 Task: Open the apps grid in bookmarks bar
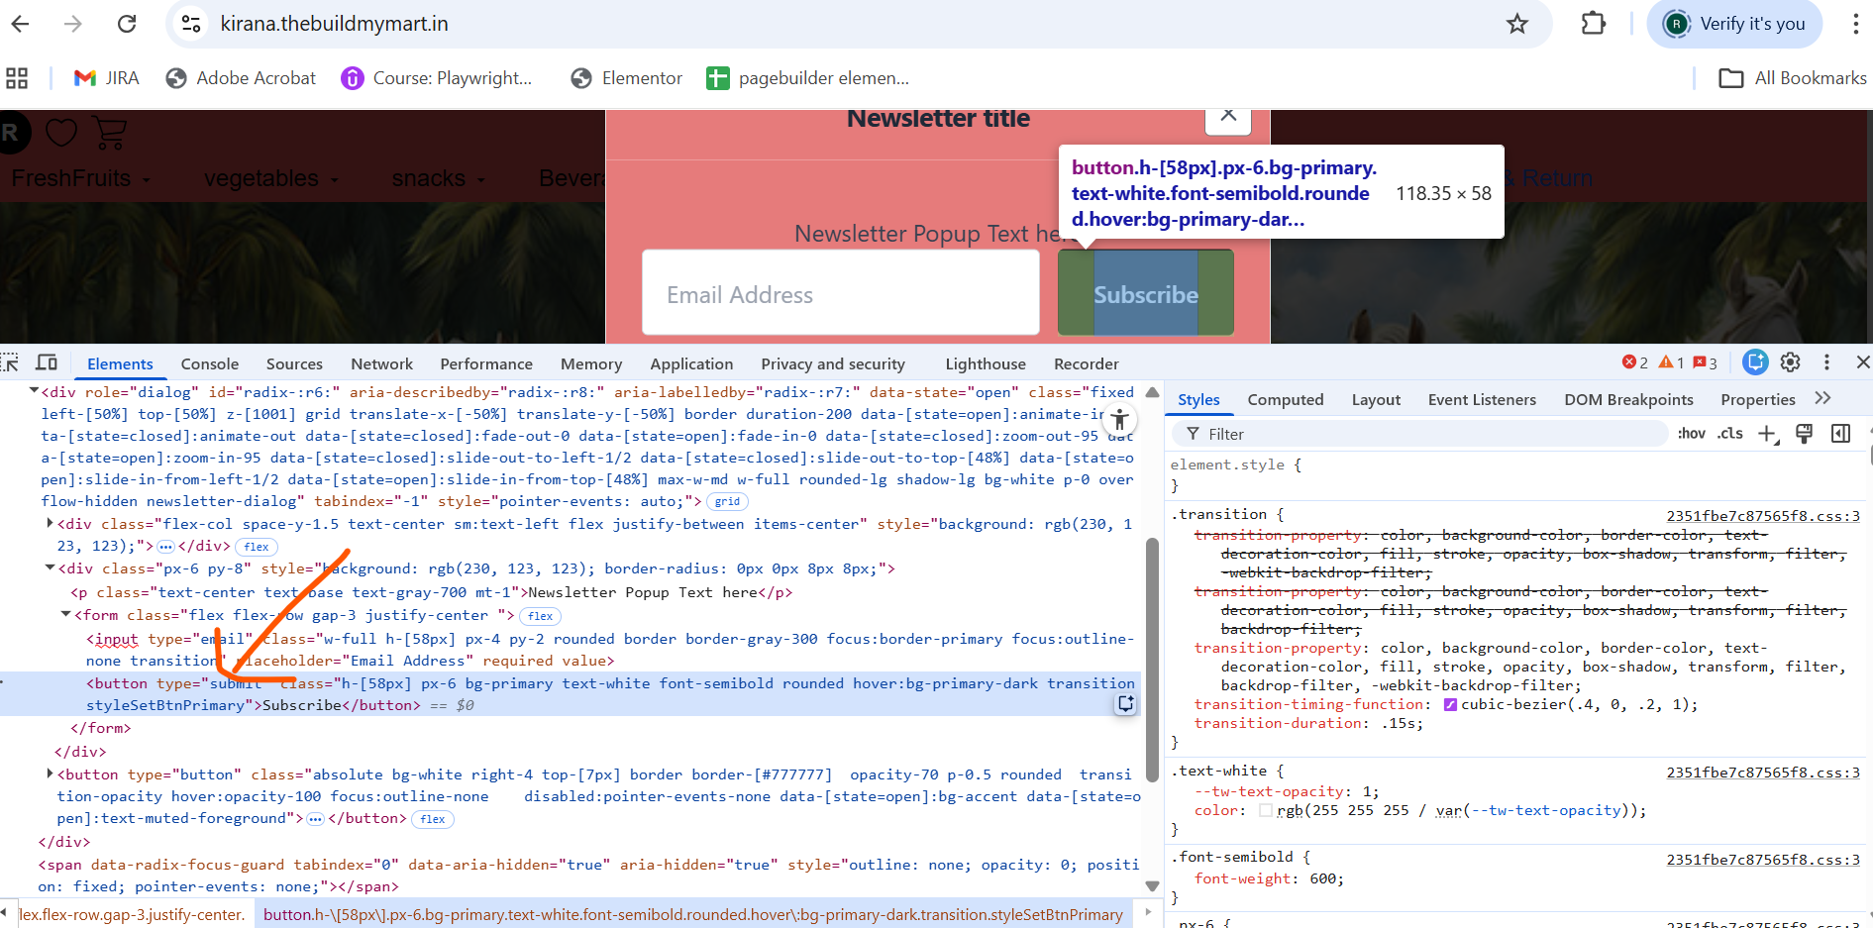17,78
